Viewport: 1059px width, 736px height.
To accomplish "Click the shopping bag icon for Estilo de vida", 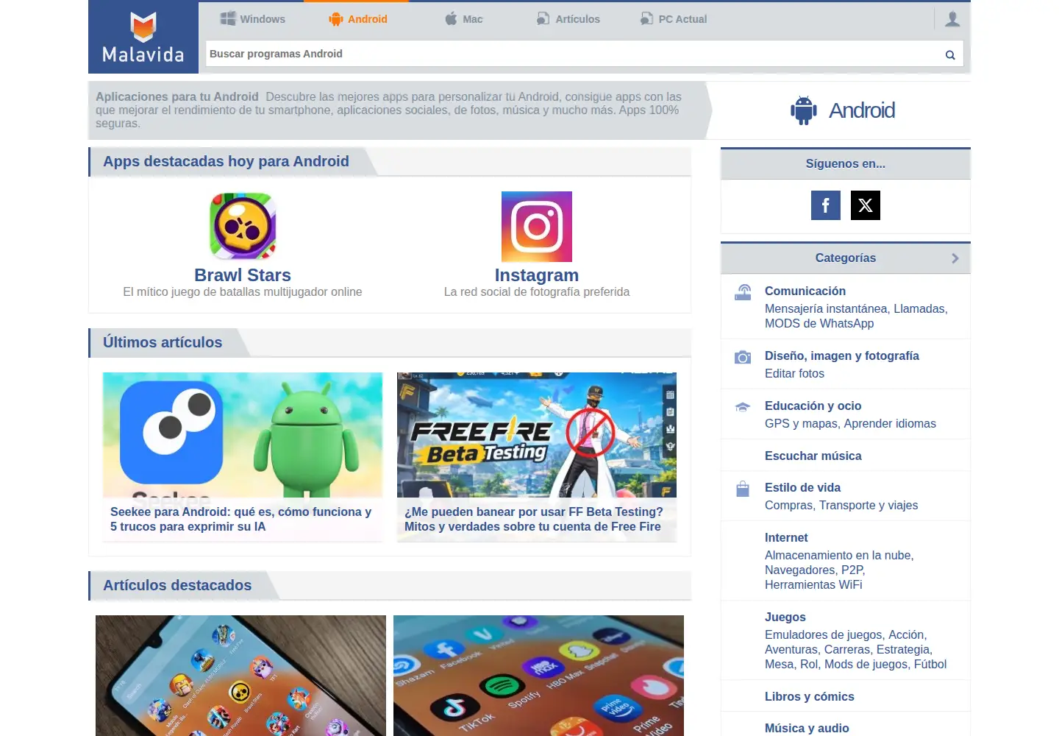I will click(x=743, y=489).
